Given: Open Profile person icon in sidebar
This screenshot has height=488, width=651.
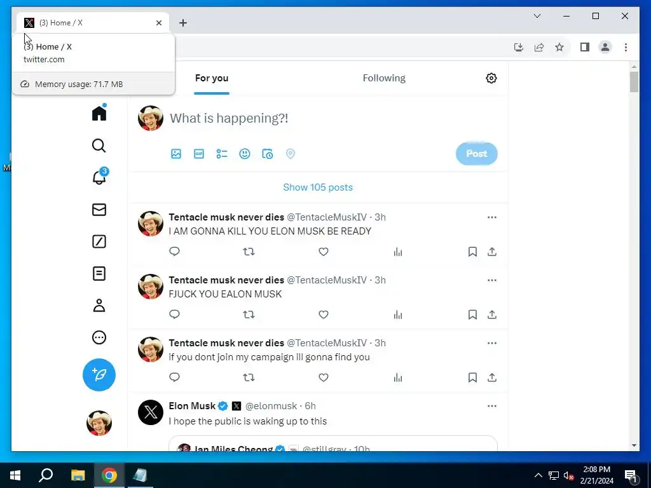Looking at the screenshot, I should point(99,306).
